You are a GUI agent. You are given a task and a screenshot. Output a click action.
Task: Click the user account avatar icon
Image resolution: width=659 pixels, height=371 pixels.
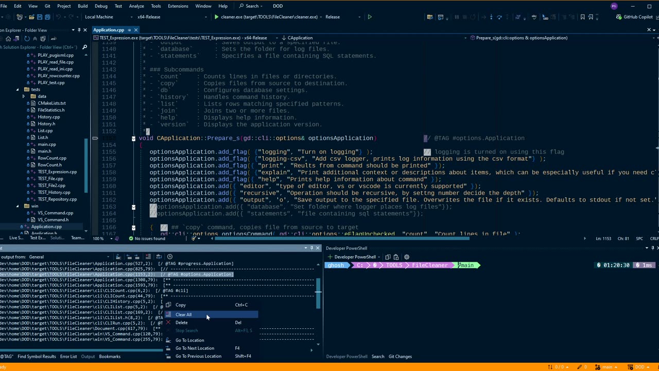tap(614, 6)
